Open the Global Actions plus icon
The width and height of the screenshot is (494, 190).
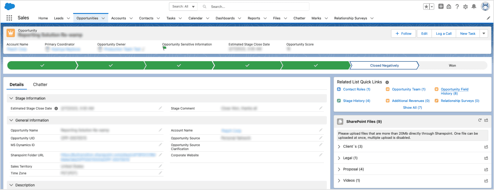point(441,6)
